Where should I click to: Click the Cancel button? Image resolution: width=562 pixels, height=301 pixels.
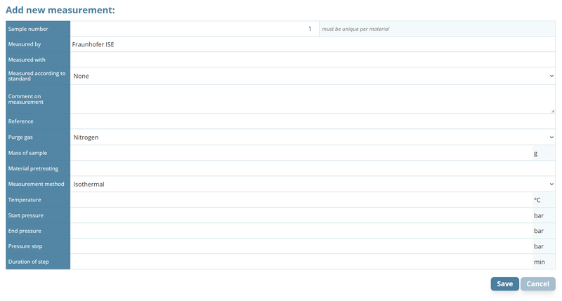click(537, 284)
